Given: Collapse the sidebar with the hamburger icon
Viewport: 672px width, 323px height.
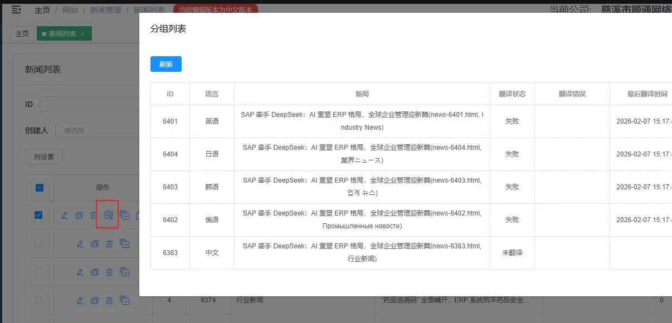Looking at the screenshot, I should (x=16, y=9).
